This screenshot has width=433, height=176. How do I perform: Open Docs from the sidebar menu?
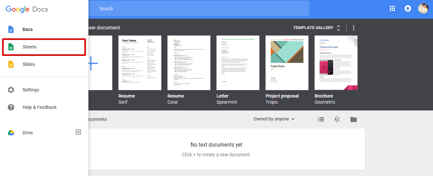point(44,29)
